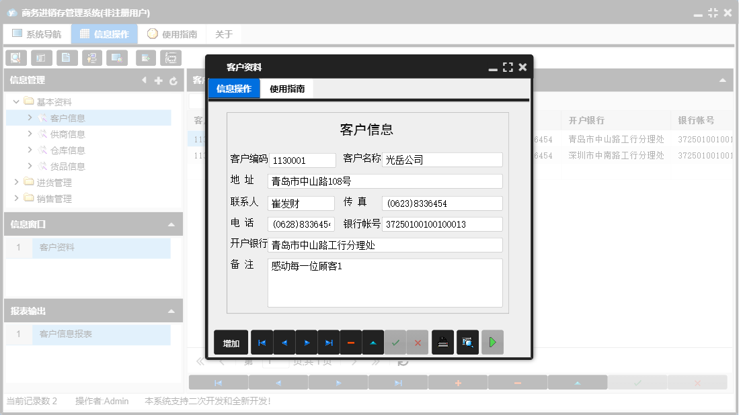
Task: Click the printer icon in 客户资料 dialog
Action: tap(442, 342)
